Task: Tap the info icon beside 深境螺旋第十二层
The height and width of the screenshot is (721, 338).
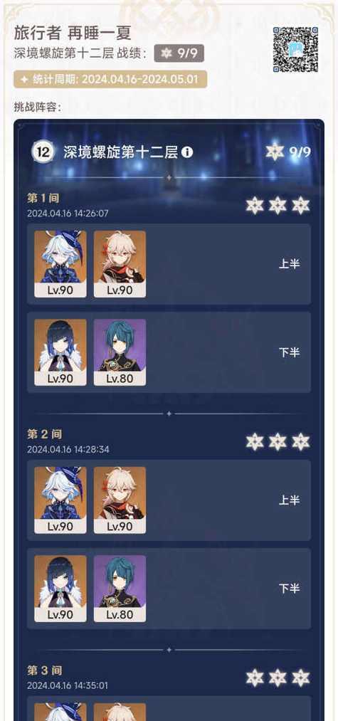Action: 186,152
